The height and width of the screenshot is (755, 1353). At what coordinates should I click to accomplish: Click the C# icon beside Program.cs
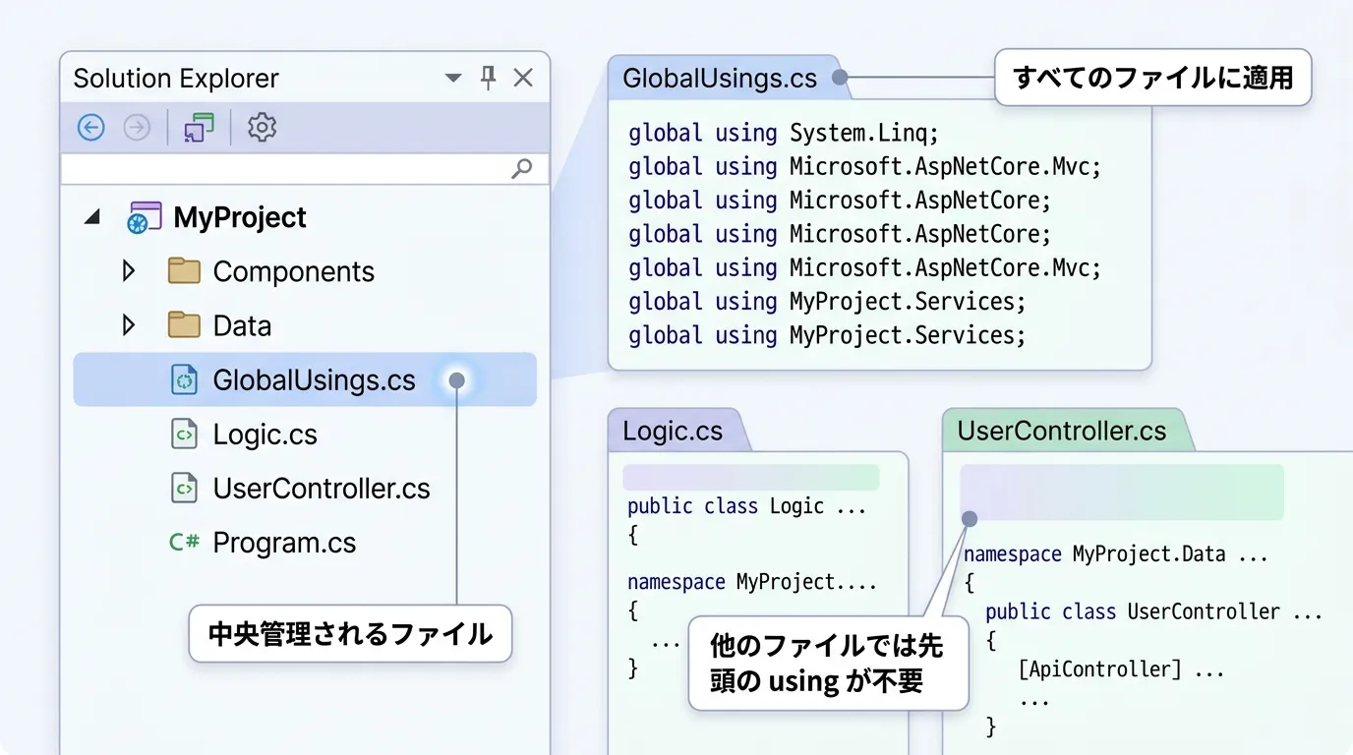pyautogui.click(x=184, y=542)
